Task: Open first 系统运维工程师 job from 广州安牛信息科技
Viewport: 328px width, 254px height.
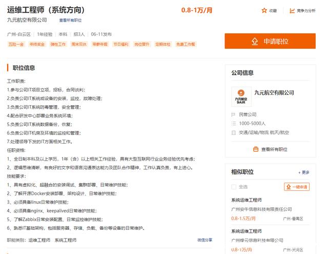Action: coord(247,200)
